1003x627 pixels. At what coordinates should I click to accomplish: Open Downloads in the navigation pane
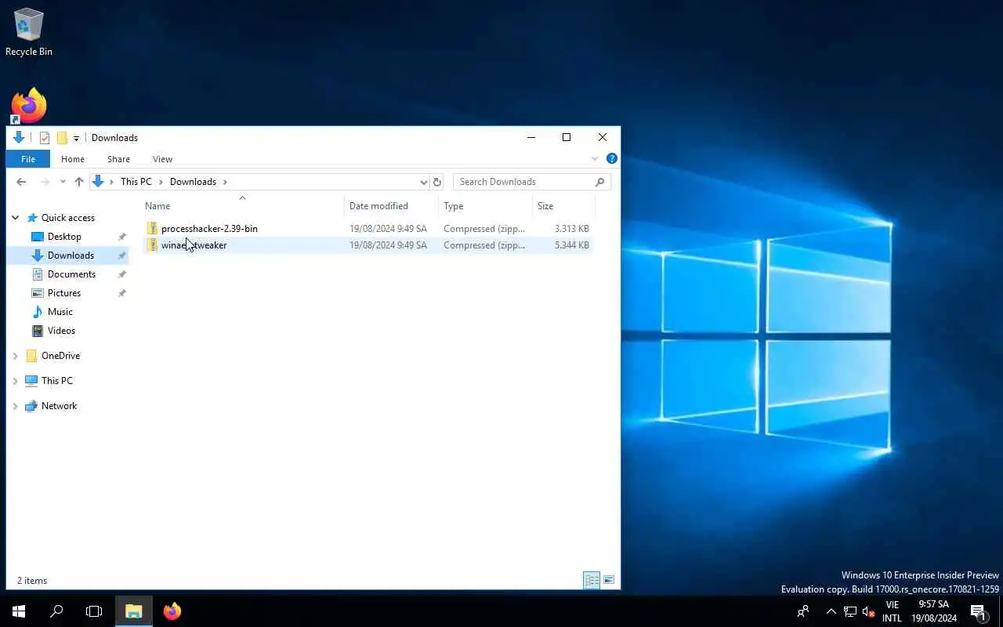[x=71, y=256]
